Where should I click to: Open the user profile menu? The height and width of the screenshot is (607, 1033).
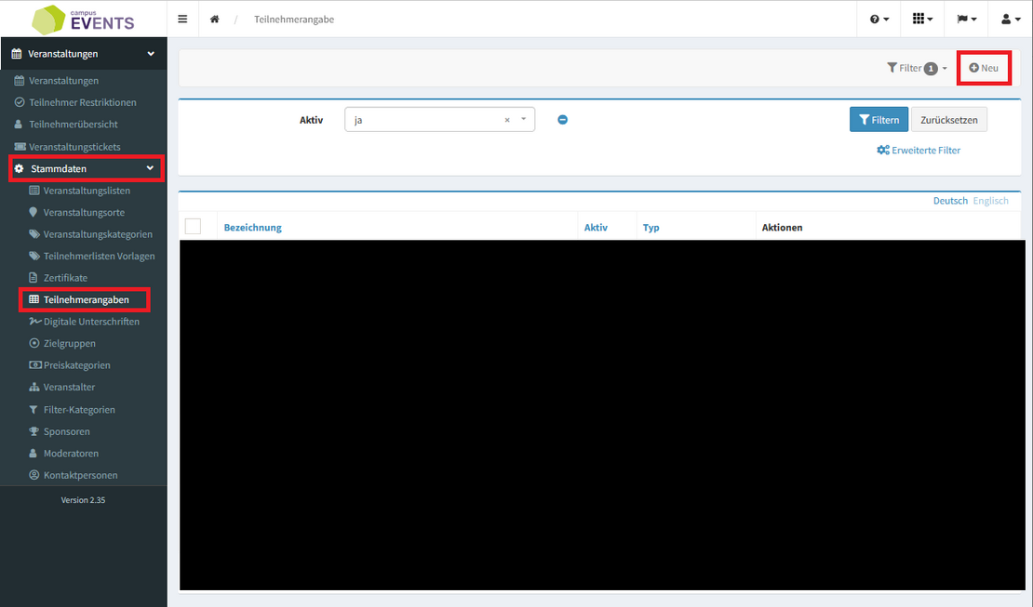coord(1010,19)
